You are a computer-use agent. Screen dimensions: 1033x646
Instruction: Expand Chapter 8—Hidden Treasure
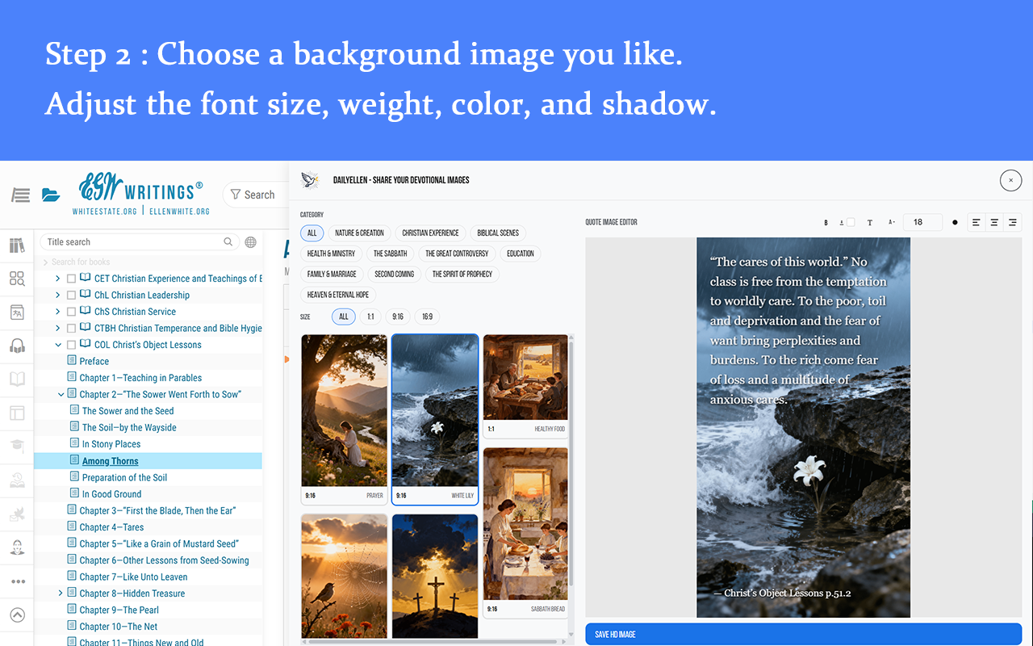point(61,594)
